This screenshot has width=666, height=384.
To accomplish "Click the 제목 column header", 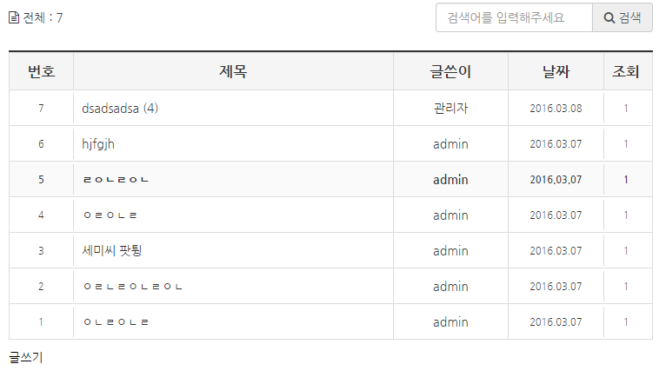I will pos(233,72).
